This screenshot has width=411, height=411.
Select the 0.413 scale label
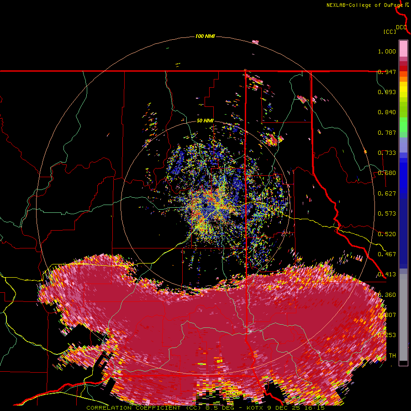click(387, 274)
